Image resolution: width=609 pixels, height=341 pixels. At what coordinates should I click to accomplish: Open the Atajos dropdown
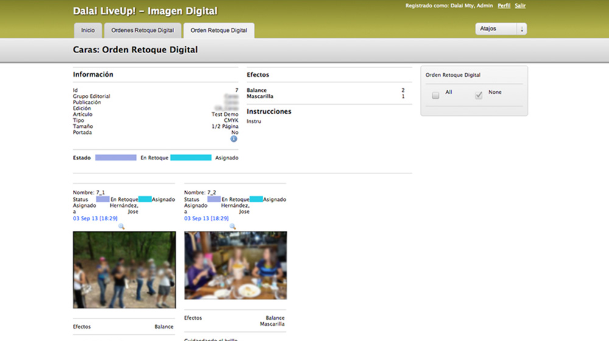point(501,29)
